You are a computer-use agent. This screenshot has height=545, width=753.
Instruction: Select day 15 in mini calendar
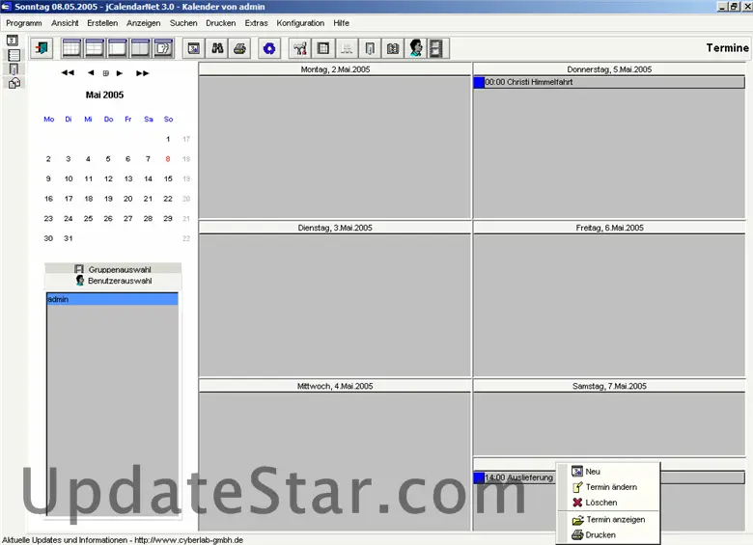pyautogui.click(x=168, y=178)
